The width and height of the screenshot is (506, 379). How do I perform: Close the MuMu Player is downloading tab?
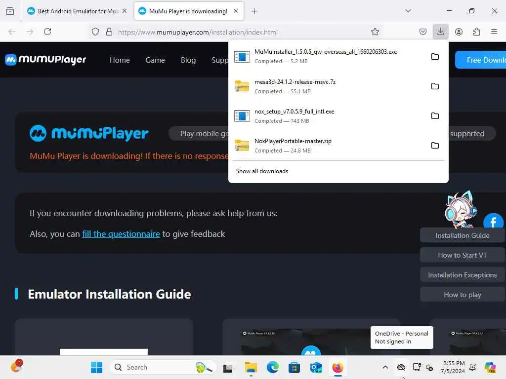coord(236,11)
